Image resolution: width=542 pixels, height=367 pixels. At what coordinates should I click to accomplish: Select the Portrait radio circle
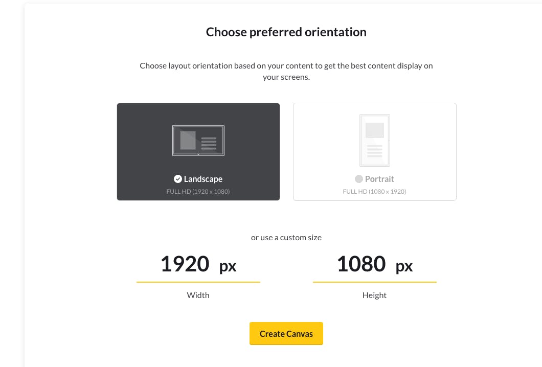coord(359,179)
